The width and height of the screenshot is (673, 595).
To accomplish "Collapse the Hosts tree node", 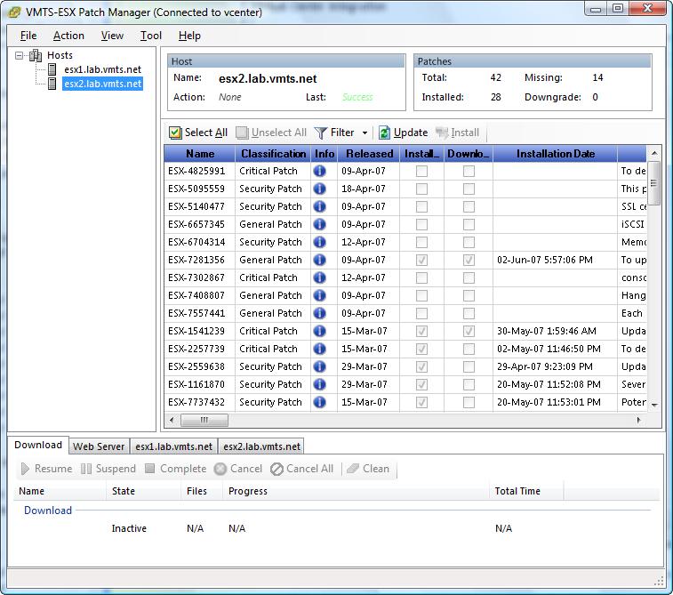I will 19,55.
